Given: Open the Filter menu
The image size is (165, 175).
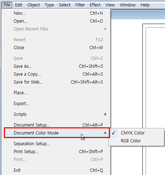Looking at the screenshot, I should (x=80, y=5).
